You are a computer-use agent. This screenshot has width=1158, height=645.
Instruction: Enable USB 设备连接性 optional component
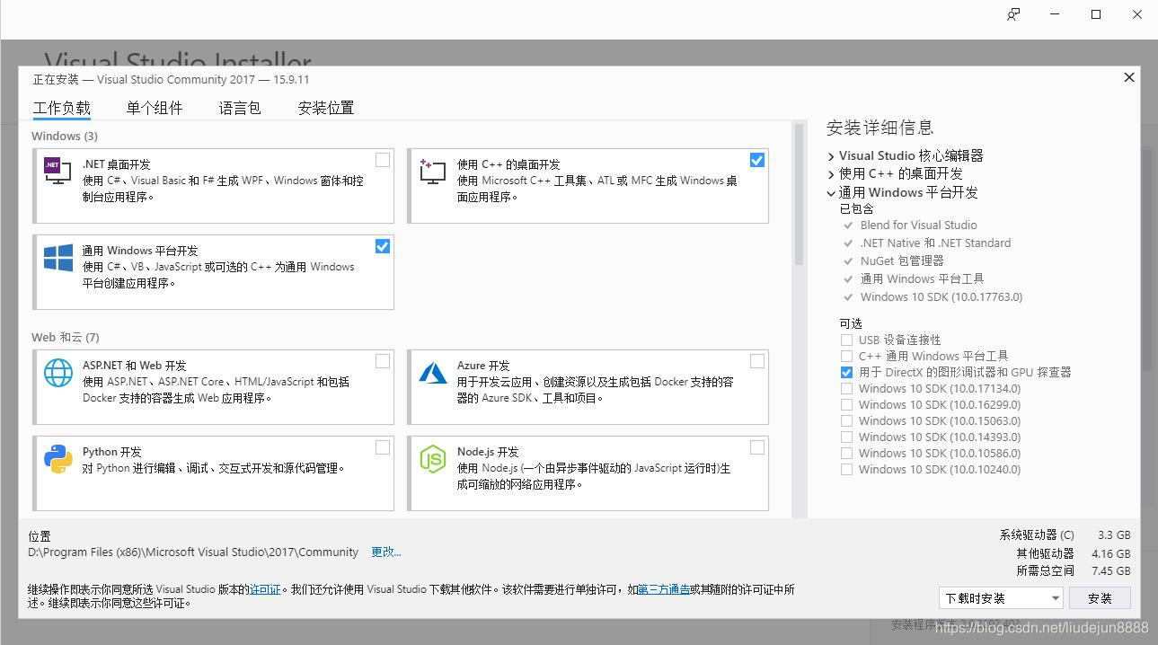click(846, 340)
